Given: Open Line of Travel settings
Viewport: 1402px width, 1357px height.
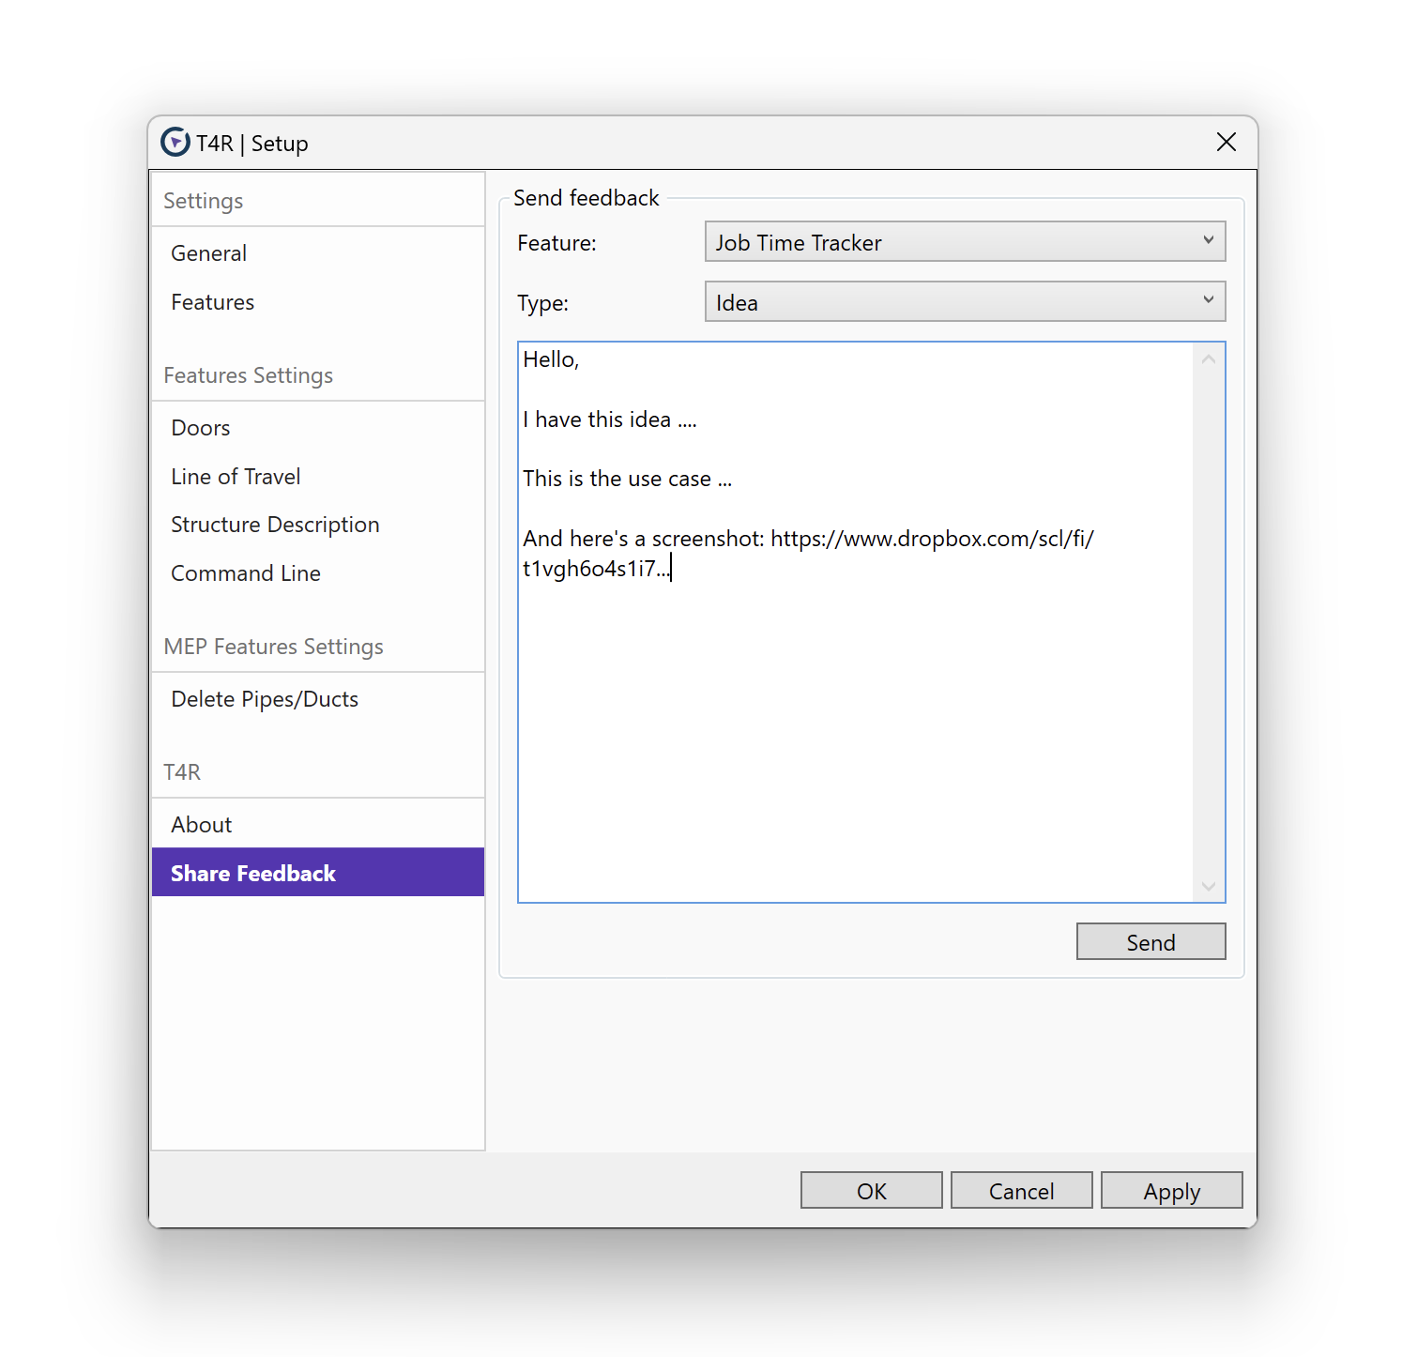Looking at the screenshot, I should pyautogui.click(x=236, y=477).
